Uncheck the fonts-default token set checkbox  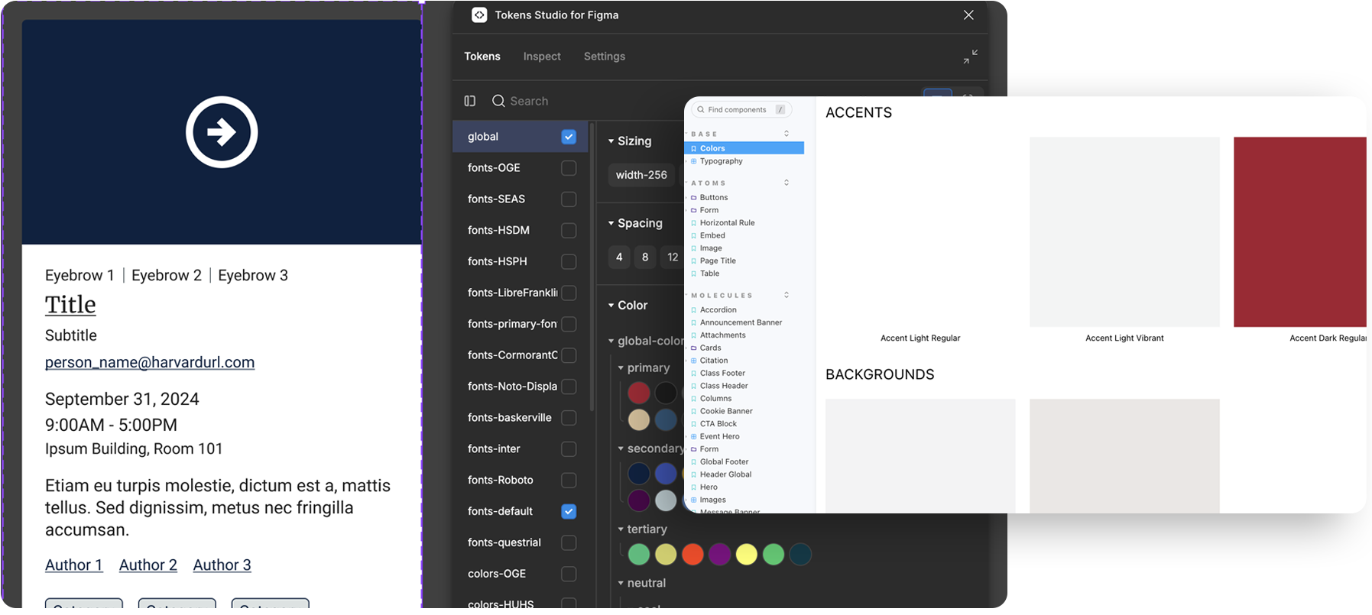(569, 512)
